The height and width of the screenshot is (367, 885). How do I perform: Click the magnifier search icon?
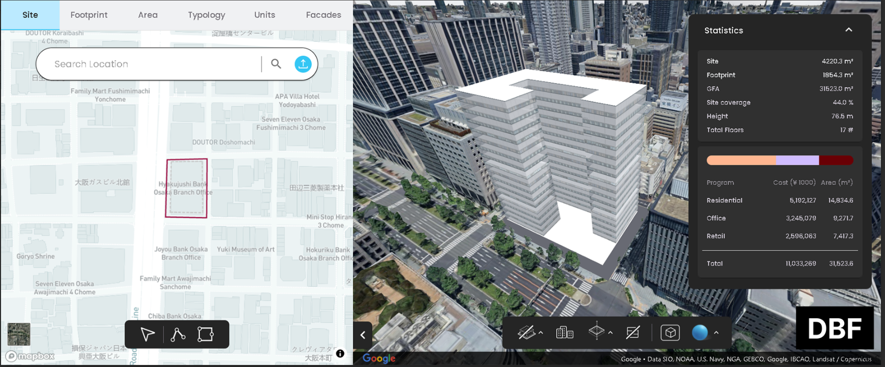coord(276,64)
